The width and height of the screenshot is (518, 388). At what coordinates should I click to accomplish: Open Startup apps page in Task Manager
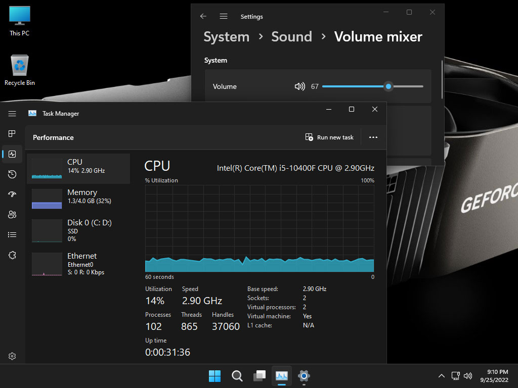pos(12,195)
